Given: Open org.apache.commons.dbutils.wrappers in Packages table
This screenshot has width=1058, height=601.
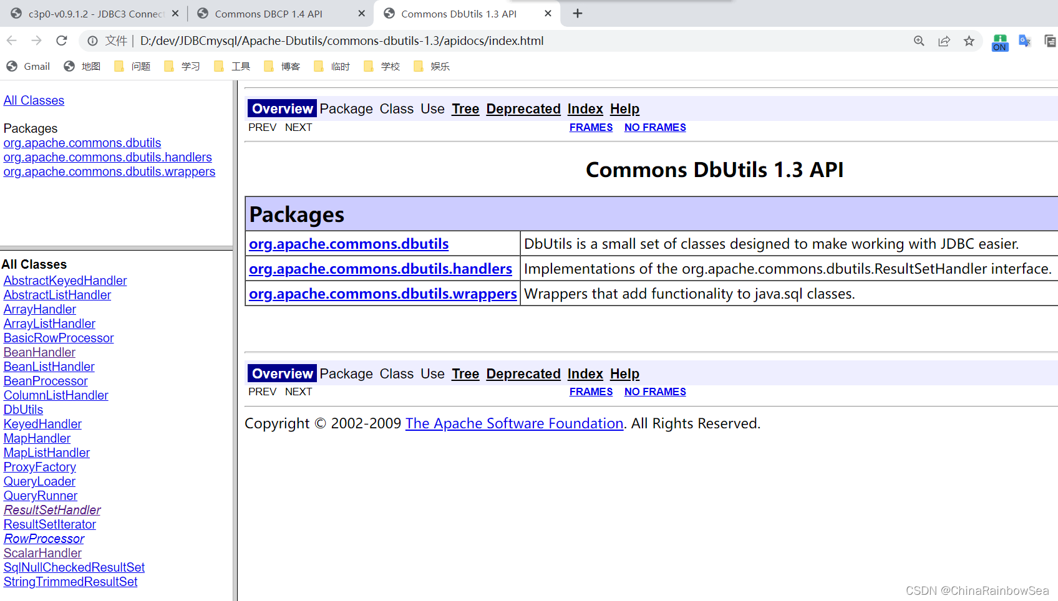Looking at the screenshot, I should coord(383,294).
